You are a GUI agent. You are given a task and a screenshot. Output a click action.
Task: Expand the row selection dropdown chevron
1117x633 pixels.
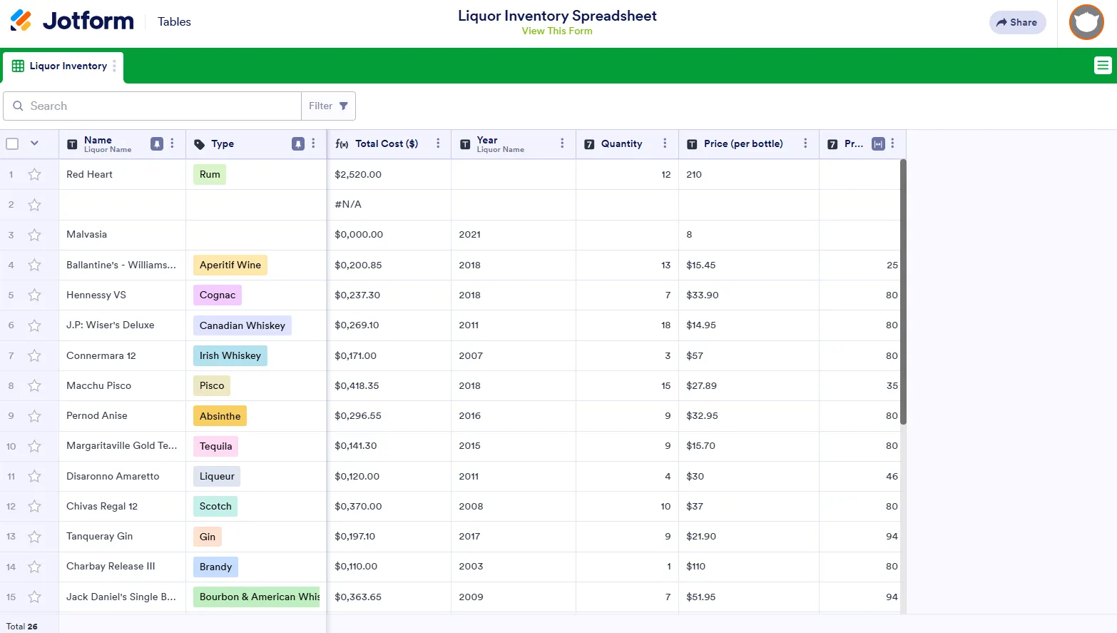coord(34,143)
